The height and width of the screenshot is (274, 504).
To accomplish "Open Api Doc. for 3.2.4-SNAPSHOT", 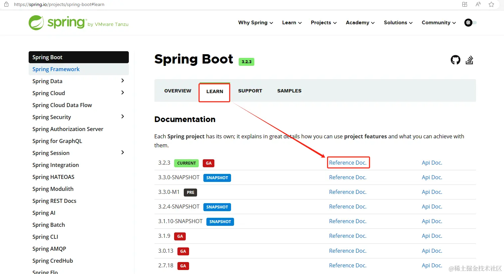I will [432, 206].
